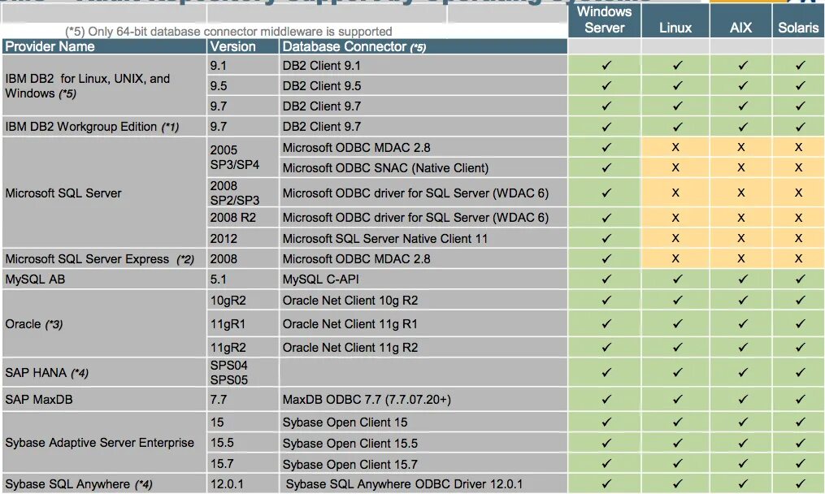Click version 2005 SP3/SP4 cell

242,158
